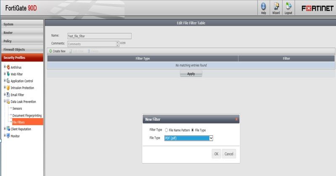Expand the AntiVirus tree node

point(5,67)
